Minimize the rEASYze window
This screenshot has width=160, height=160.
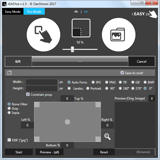click(135, 3)
